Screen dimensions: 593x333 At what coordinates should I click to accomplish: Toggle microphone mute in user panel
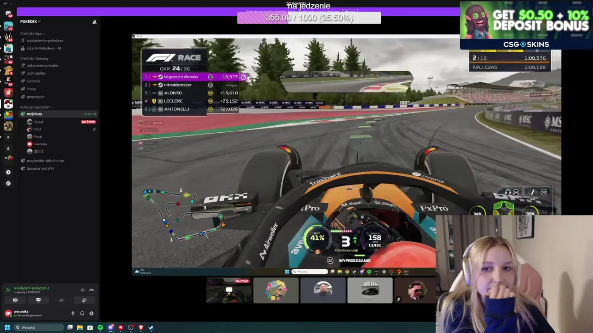pos(73,313)
